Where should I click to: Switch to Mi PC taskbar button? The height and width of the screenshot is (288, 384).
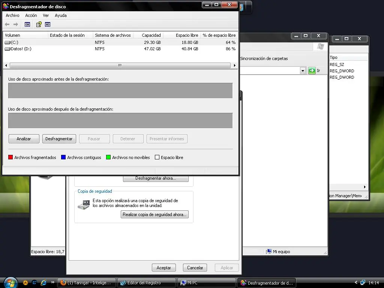point(206,283)
